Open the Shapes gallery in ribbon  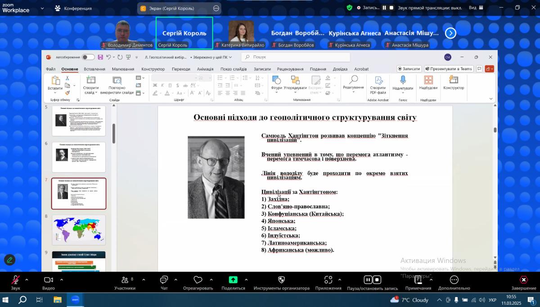(276, 80)
